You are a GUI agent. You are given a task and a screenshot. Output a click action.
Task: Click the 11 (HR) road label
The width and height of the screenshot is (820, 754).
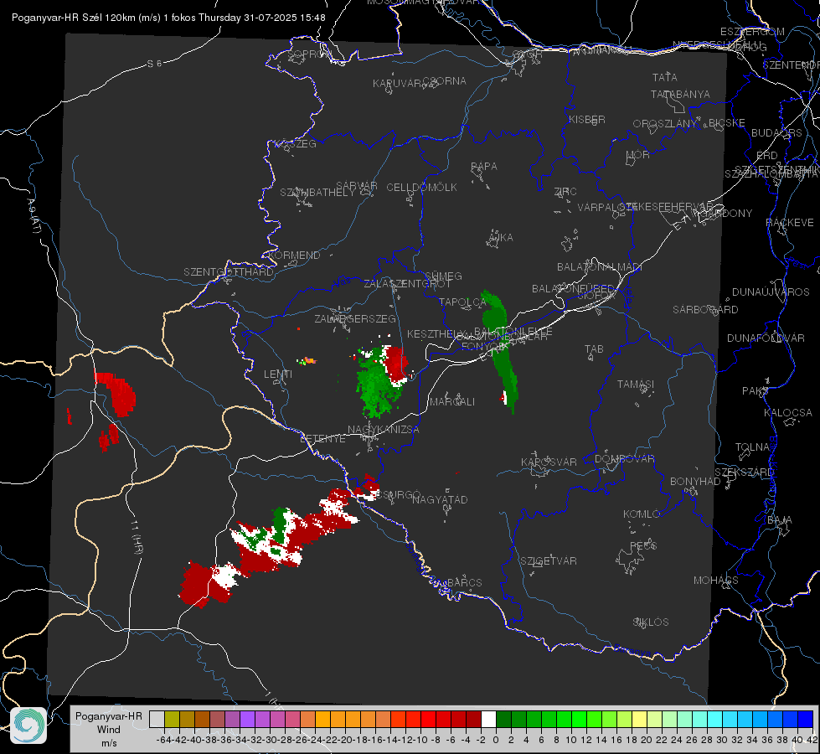click(137, 536)
